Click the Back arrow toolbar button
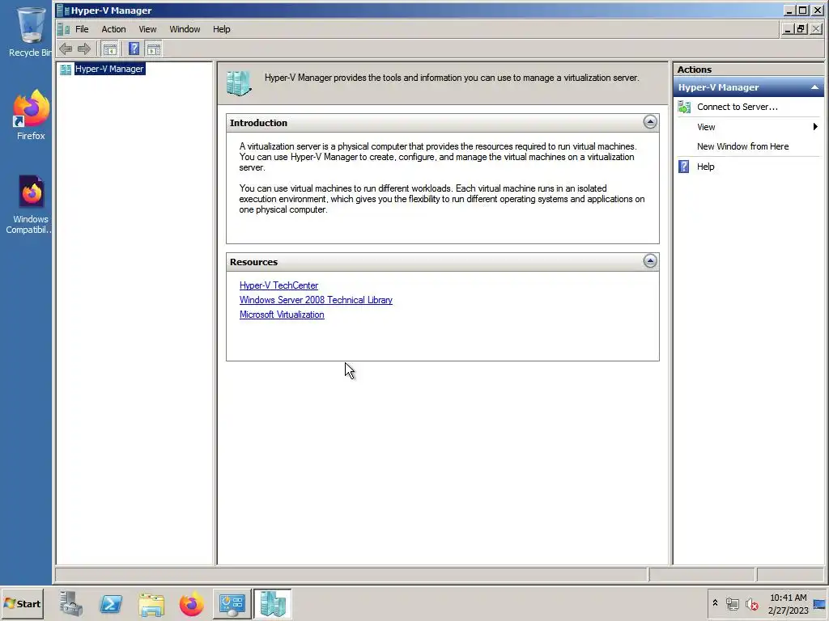 pos(66,49)
